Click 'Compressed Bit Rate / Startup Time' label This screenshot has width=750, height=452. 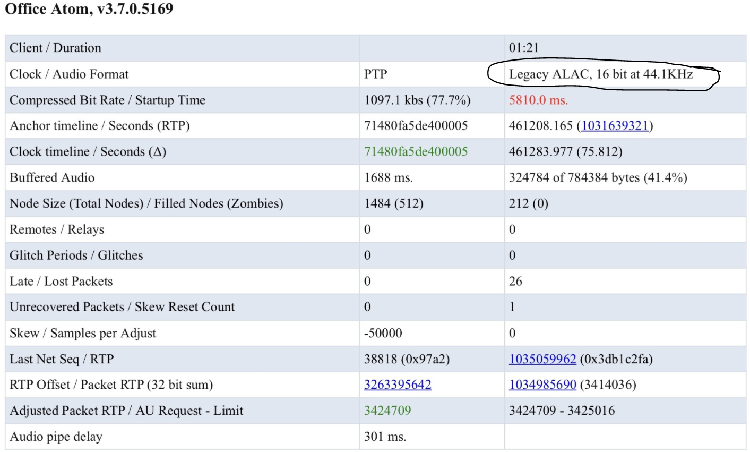pyautogui.click(x=107, y=100)
